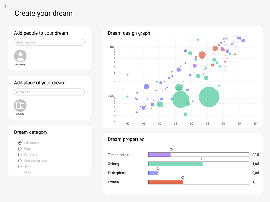Click the Where to? input field
Image resolution: width=270 pixels, height=202 pixels.
point(49,92)
